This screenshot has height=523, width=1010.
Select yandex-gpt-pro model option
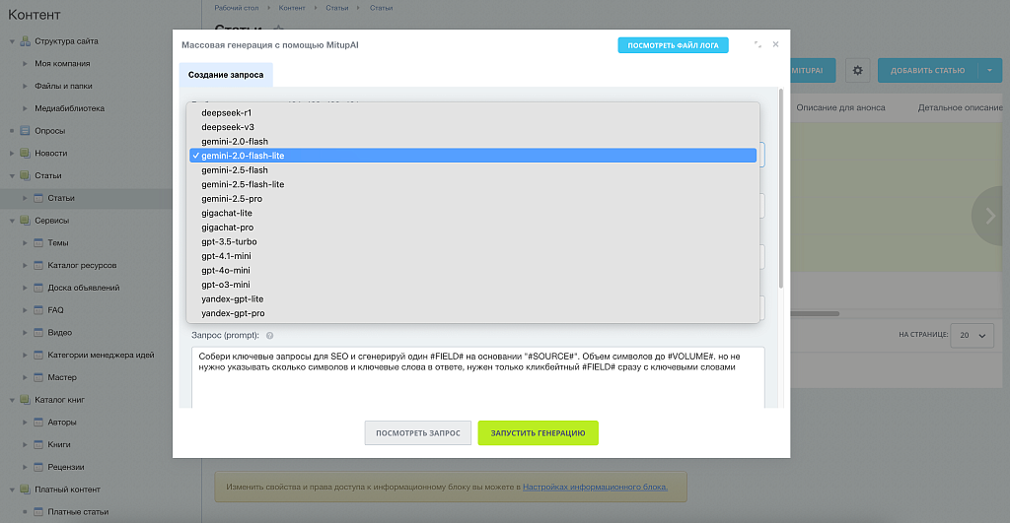[233, 313]
